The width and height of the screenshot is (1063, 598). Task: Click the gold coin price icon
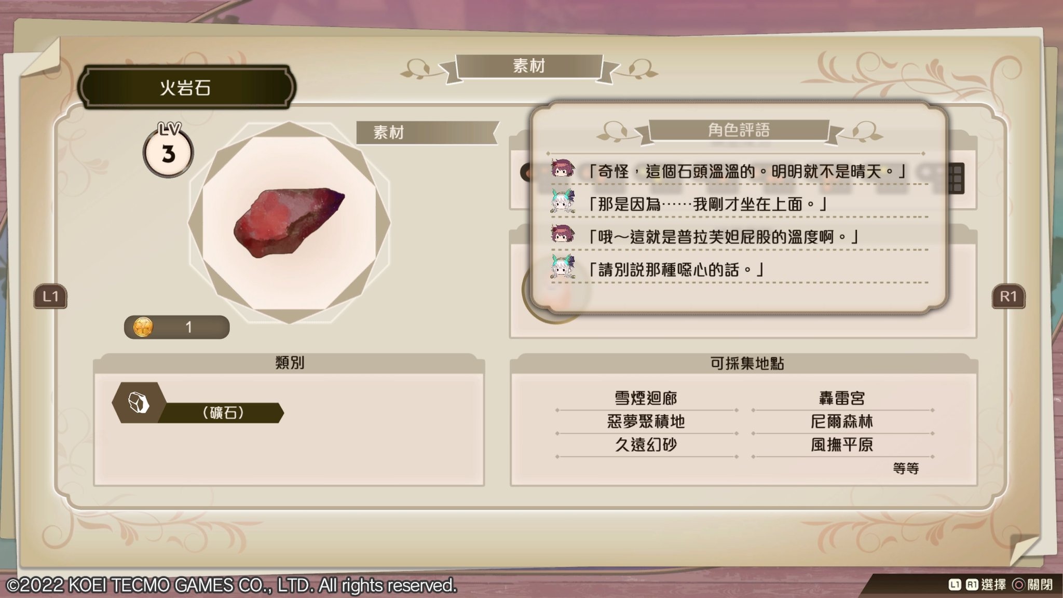[143, 327]
